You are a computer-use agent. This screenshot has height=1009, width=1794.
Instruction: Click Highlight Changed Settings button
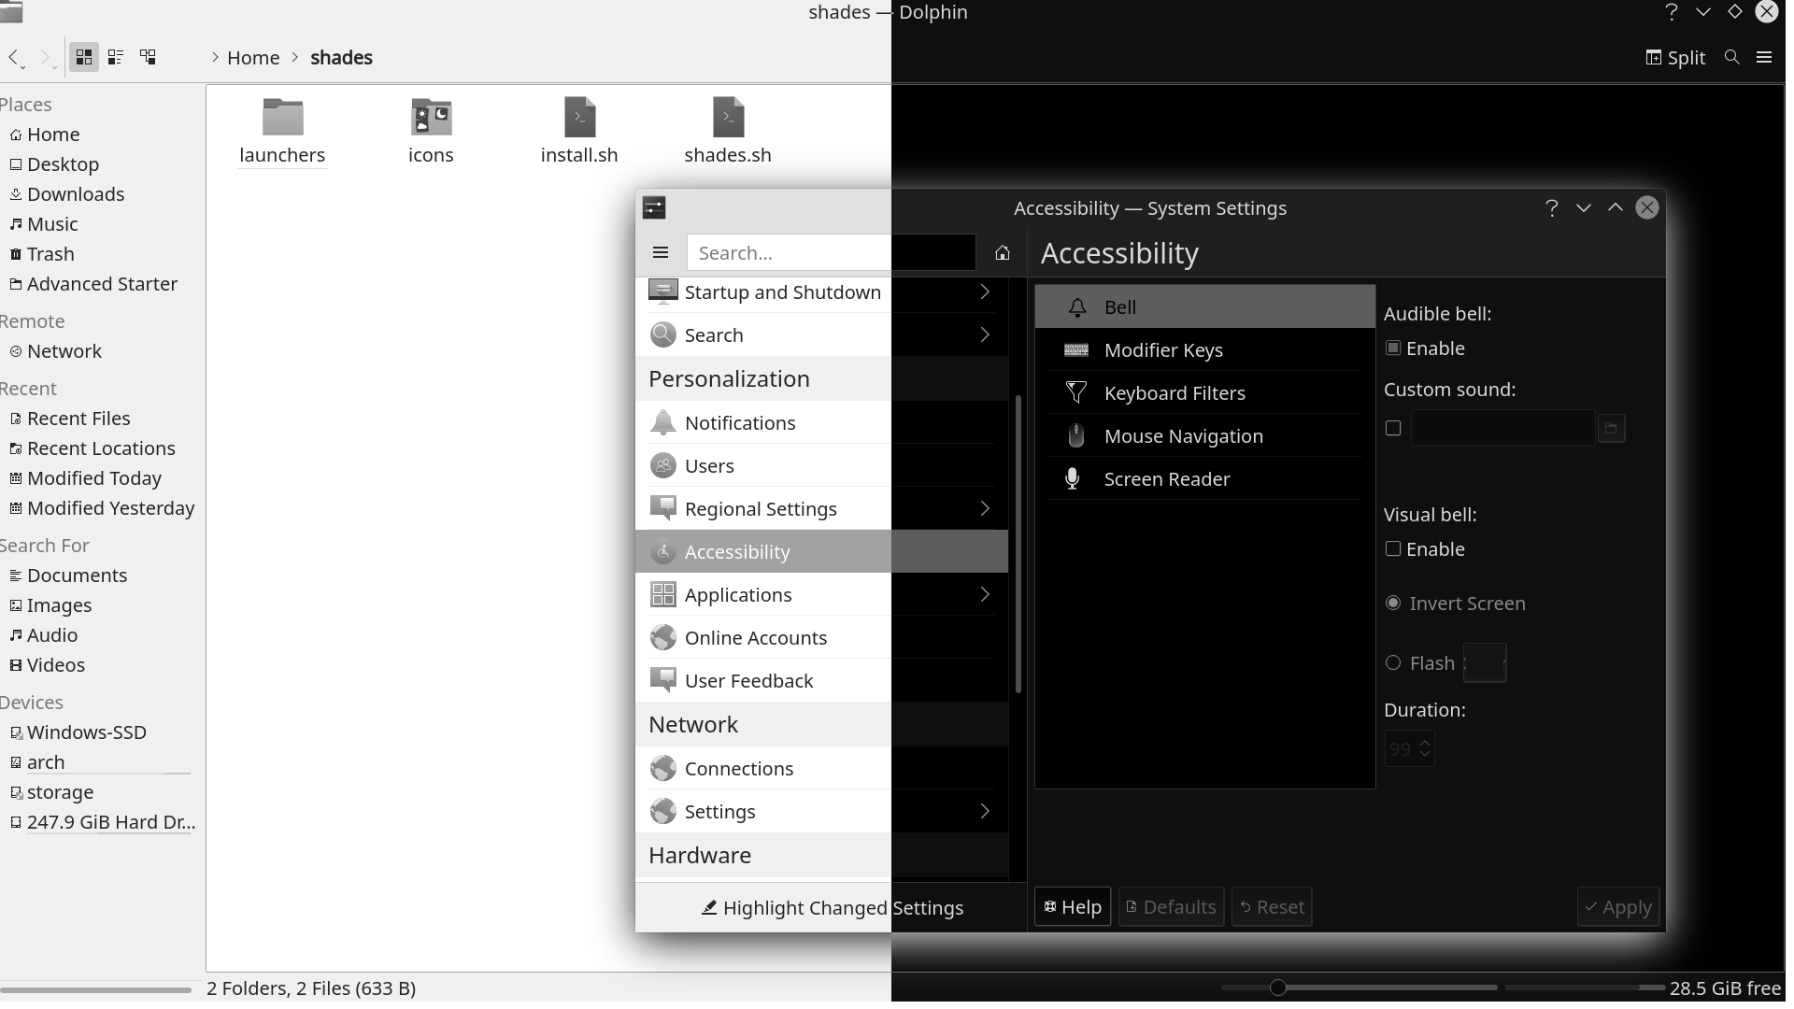coord(833,908)
